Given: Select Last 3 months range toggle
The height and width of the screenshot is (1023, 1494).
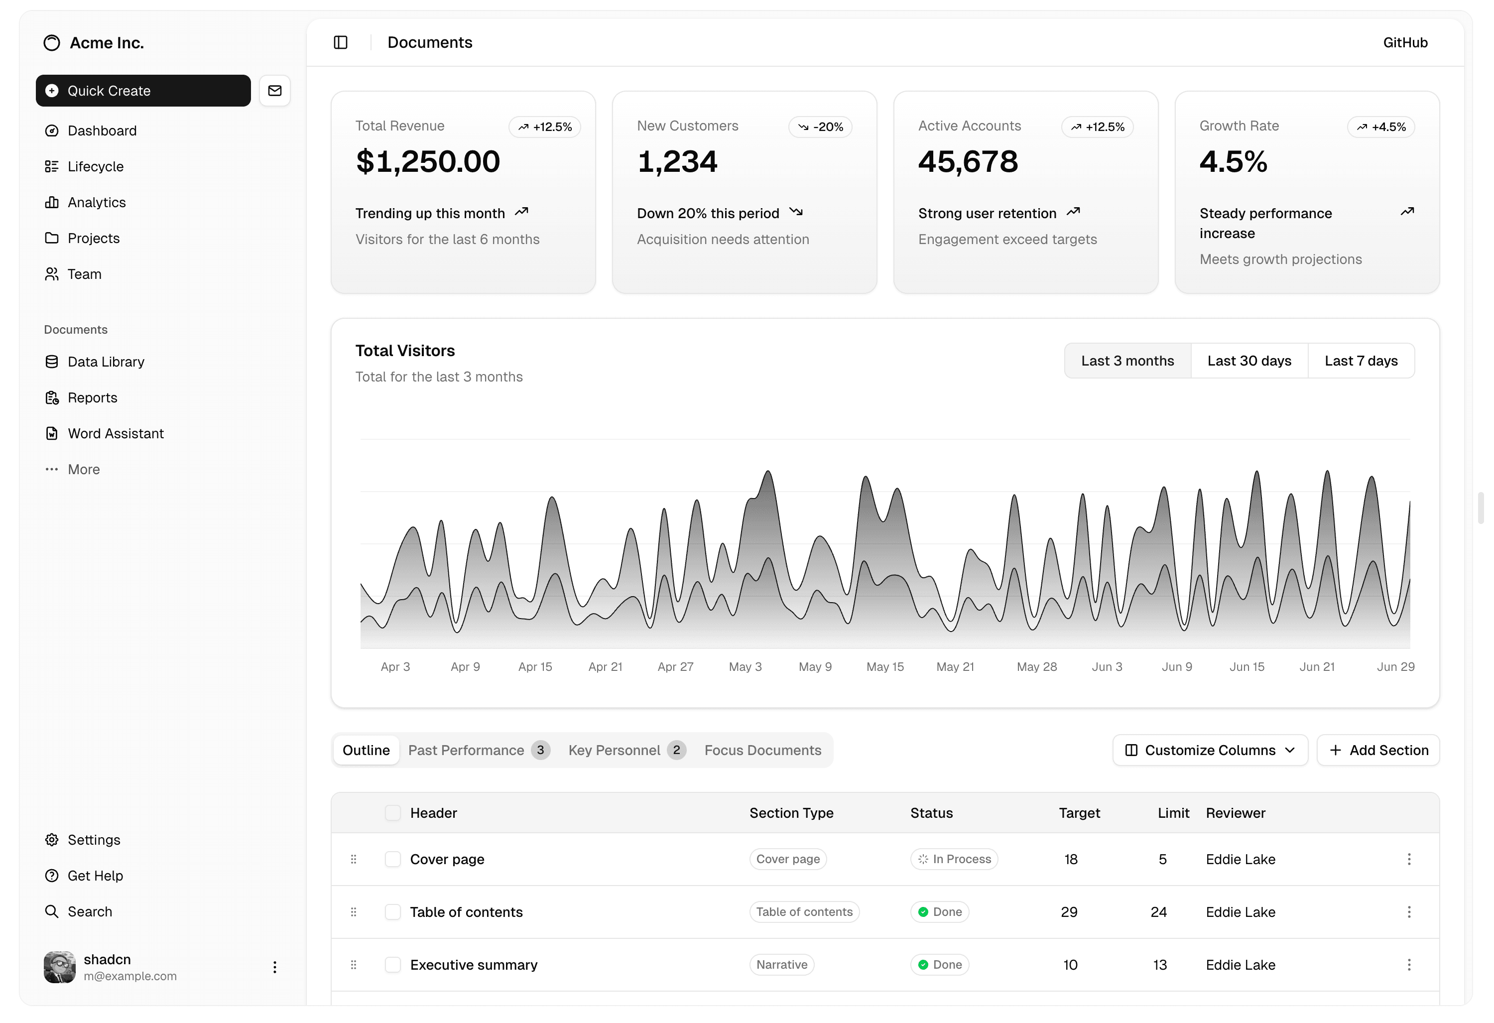Looking at the screenshot, I should [1127, 362].
